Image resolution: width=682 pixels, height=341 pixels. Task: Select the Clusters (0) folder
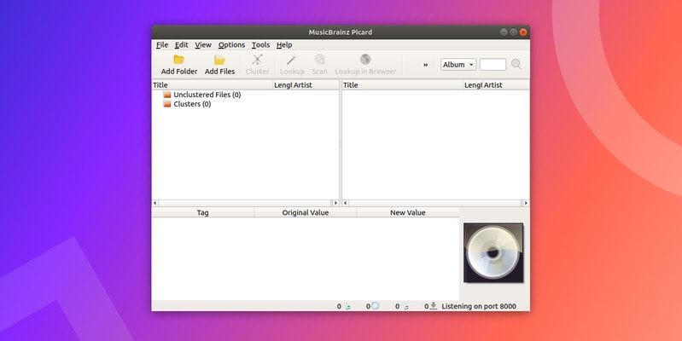point(192,104)
